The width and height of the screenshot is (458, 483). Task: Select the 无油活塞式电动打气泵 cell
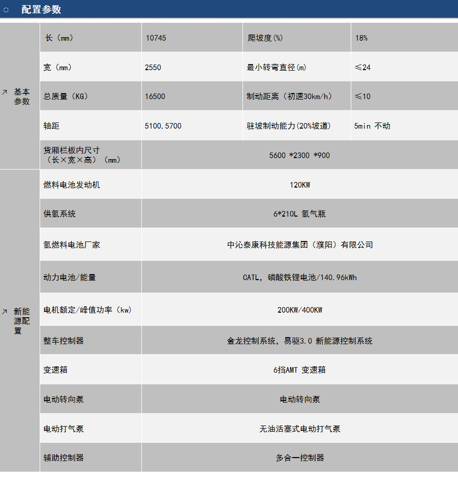[x=299, y=429]
